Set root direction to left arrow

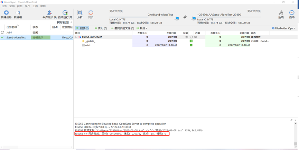point(187,37)
